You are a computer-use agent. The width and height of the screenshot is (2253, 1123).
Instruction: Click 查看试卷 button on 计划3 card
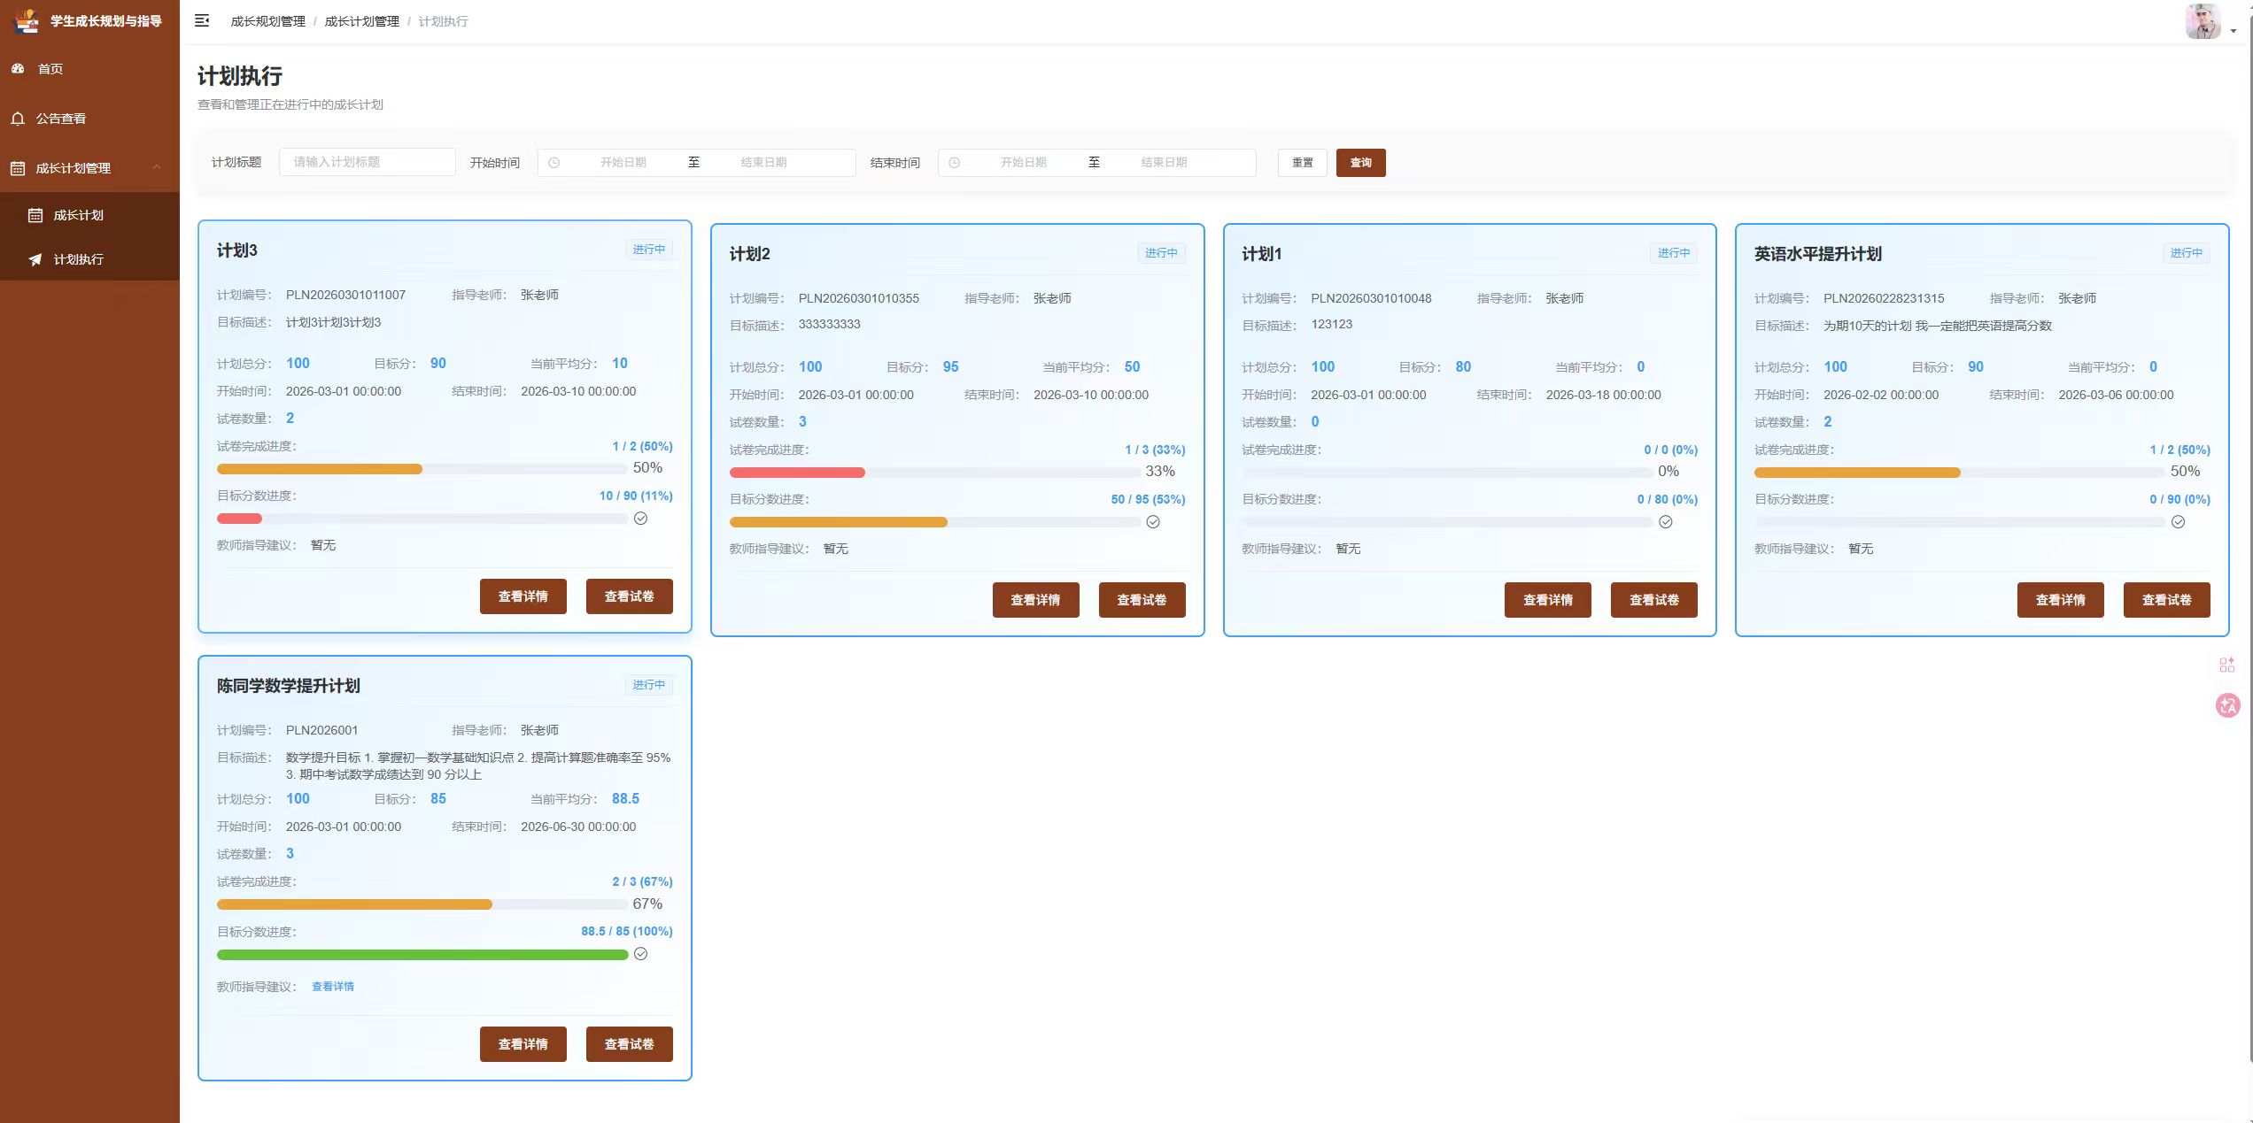click(x=630, y=596)
